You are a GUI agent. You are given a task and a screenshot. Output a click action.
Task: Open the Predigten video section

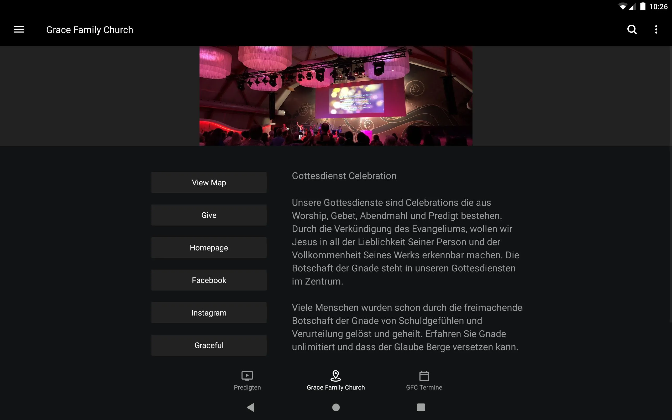(x=247, y=380)
